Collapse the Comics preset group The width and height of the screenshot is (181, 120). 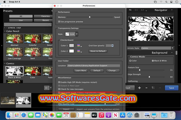(x=5, y=63)
